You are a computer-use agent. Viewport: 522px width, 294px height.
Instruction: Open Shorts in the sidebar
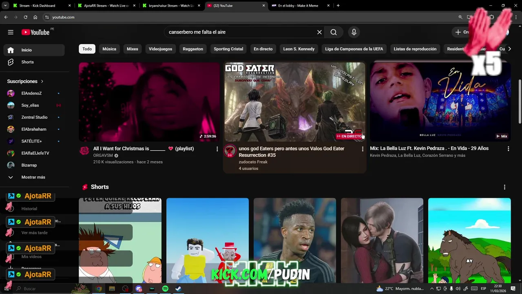[34, 62]
